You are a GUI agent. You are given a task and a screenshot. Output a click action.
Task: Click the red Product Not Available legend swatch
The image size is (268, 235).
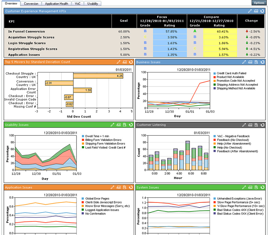214,77
